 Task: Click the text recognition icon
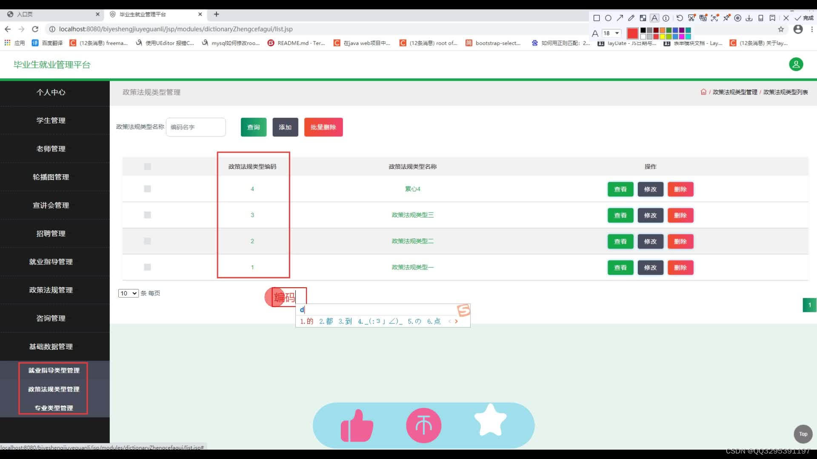tap(714, 18)
